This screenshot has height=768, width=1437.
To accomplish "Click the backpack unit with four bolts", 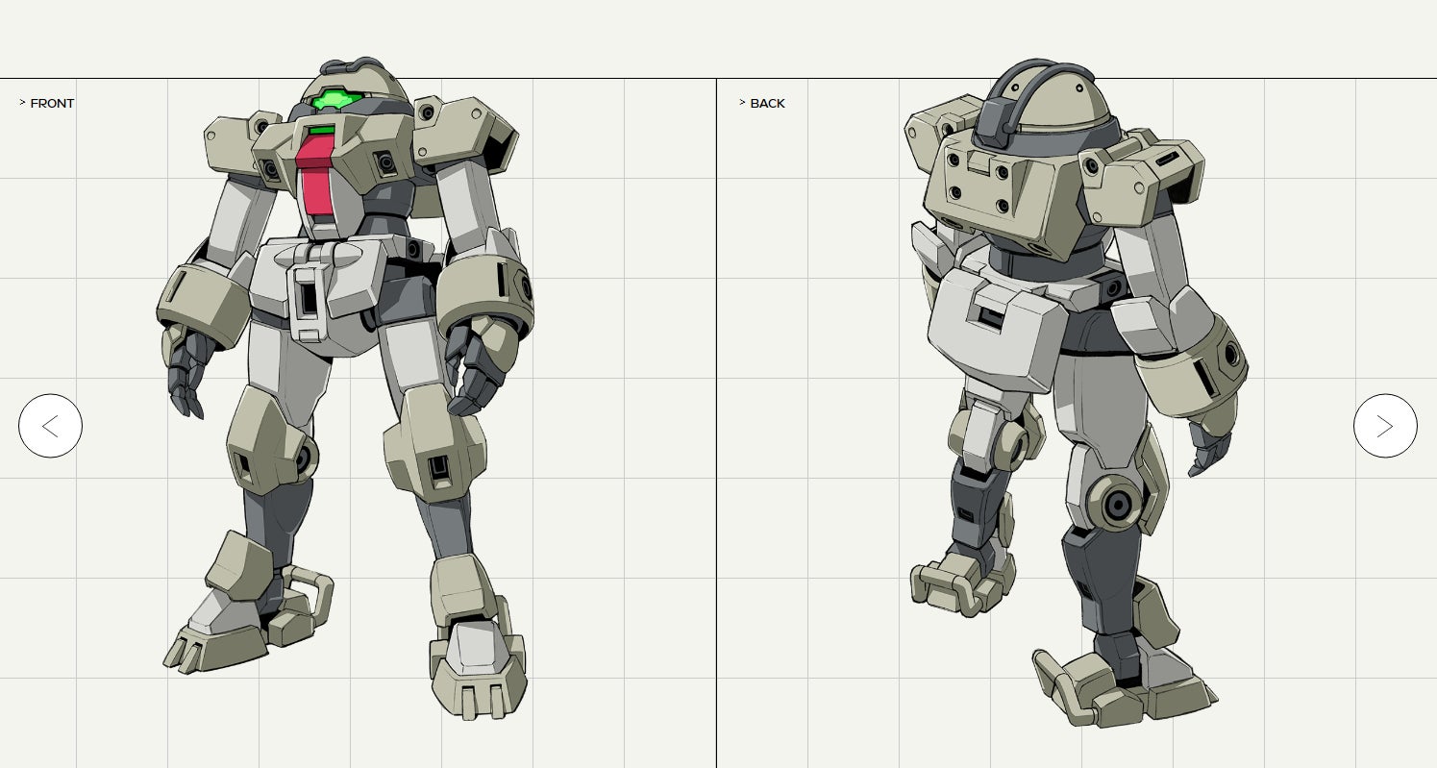I will (x=1000, y=187).
